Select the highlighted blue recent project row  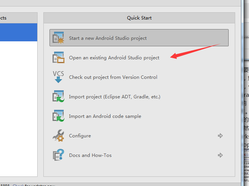click(x=18, y=32)
